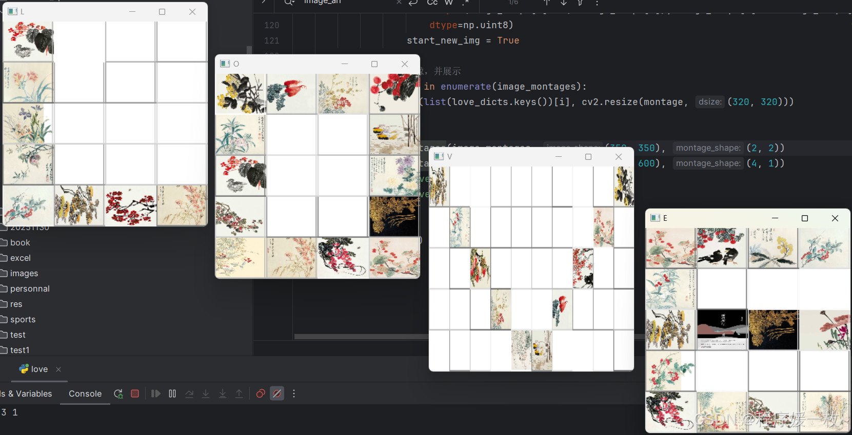Toggle Match Case (Cc) in find bar

pyautogui.click(x=432, y=3)
